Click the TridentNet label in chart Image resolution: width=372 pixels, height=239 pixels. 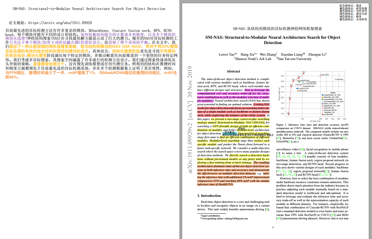339,79
